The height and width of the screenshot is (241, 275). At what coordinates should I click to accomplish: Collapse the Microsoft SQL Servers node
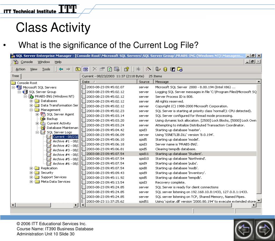[x=13, y=87]
